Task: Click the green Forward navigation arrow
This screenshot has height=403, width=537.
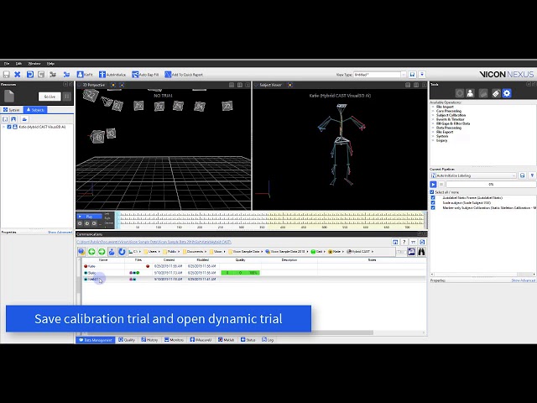Action: click(x=102, y=252)
